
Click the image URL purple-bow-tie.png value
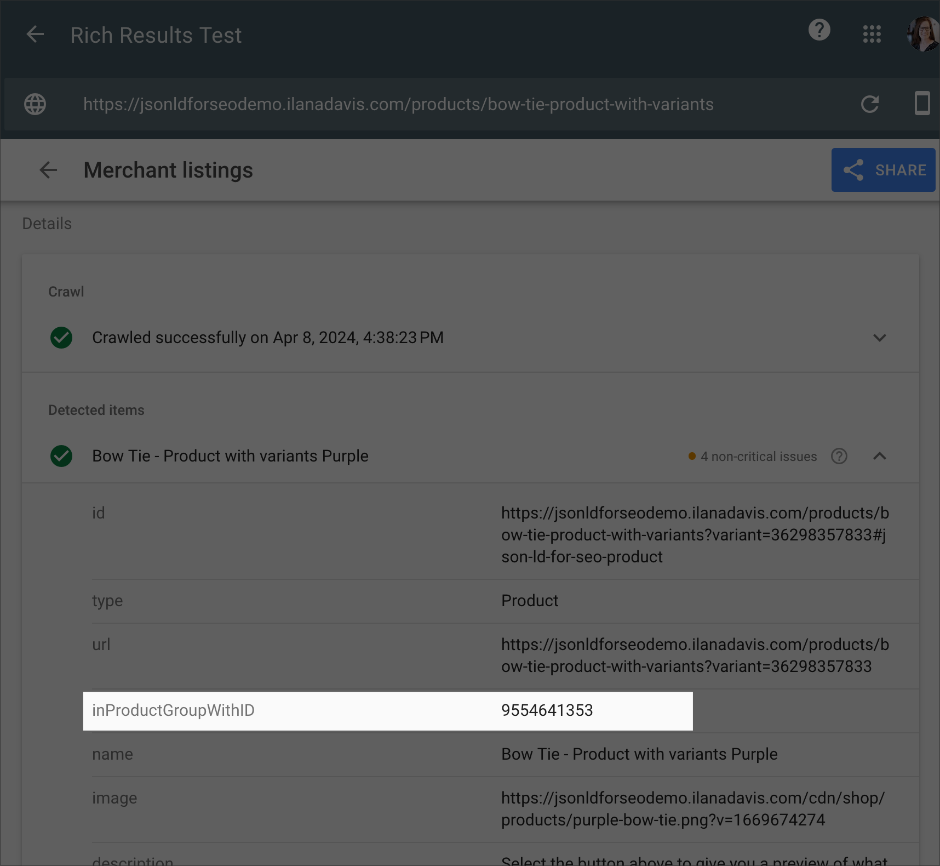pos(692,809)
